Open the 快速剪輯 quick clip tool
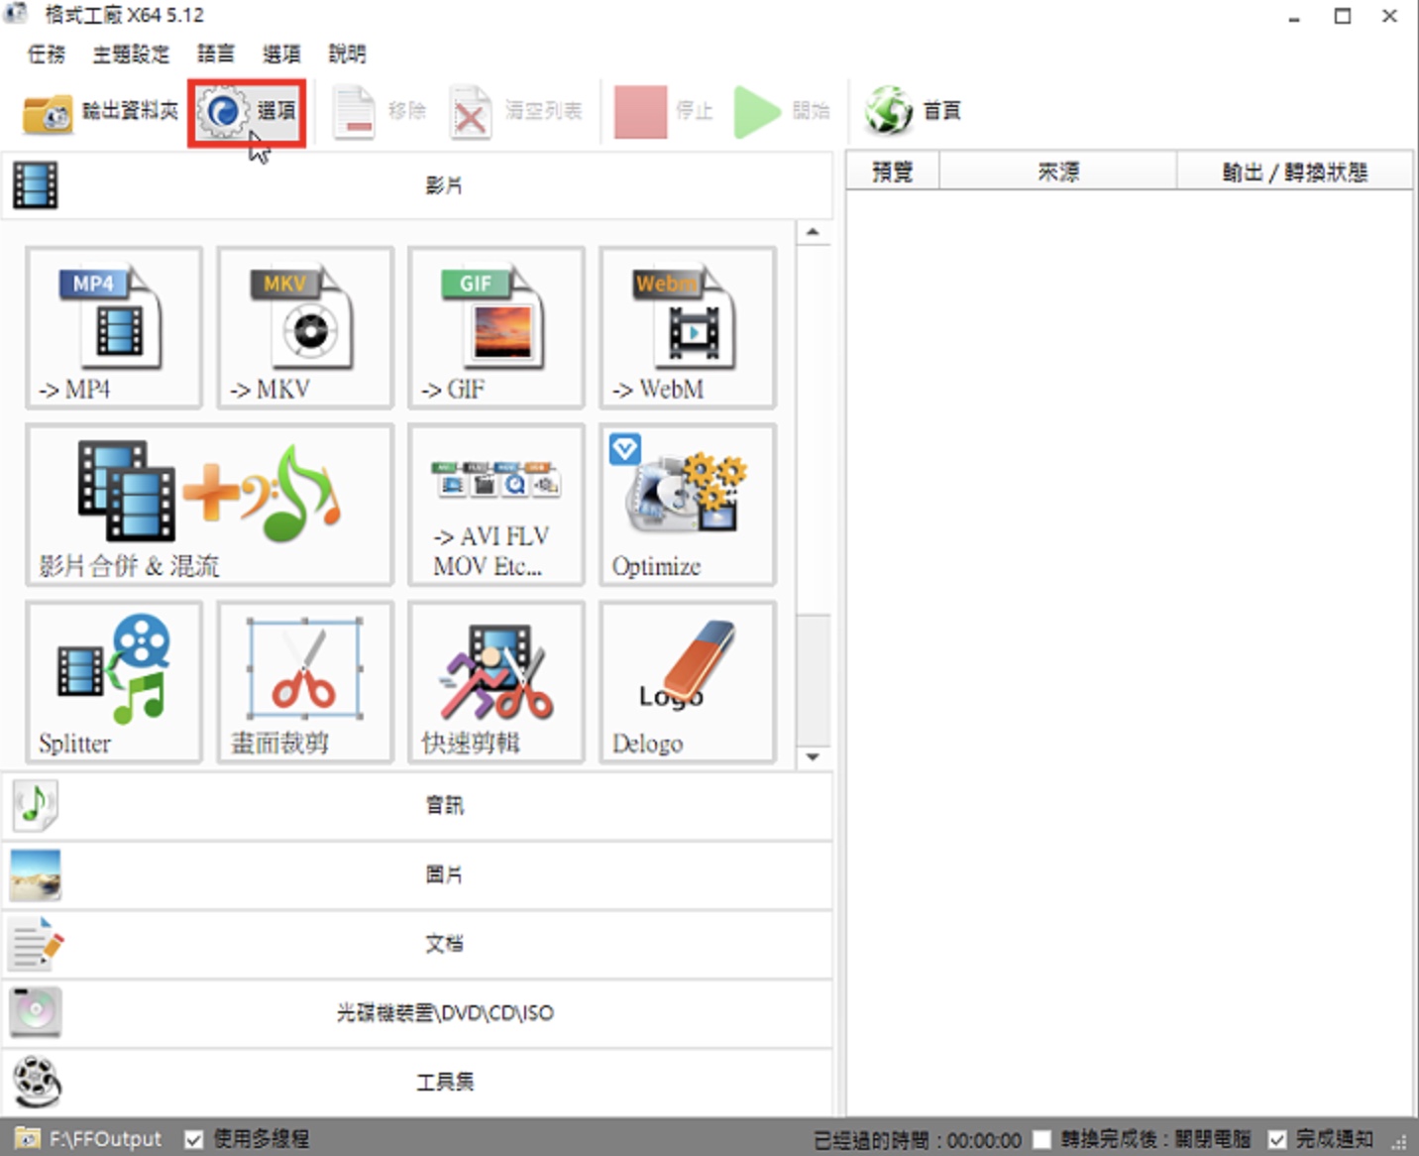 [496, 682]
